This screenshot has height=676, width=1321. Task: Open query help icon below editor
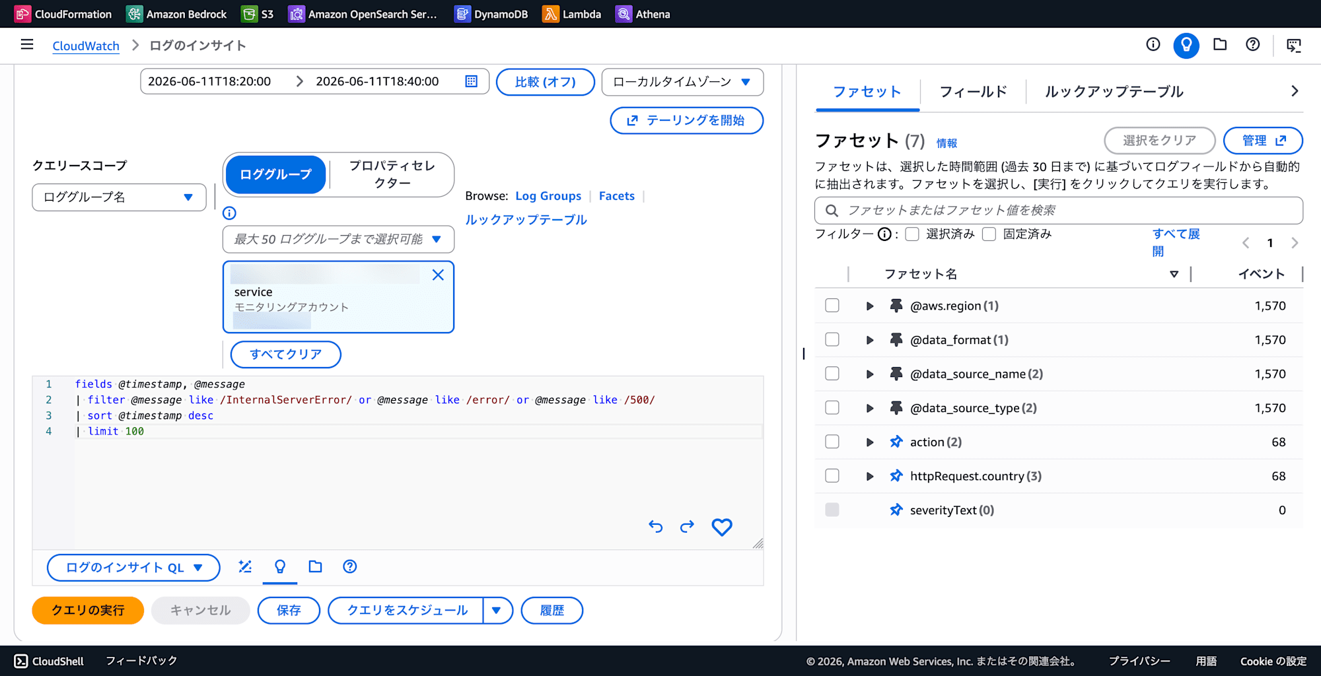(350, 566)
